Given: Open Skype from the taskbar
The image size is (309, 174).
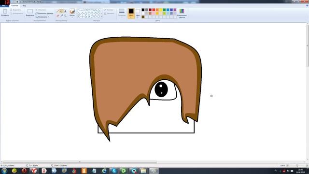Looking at the screenshot, I should tap(114, 171).
